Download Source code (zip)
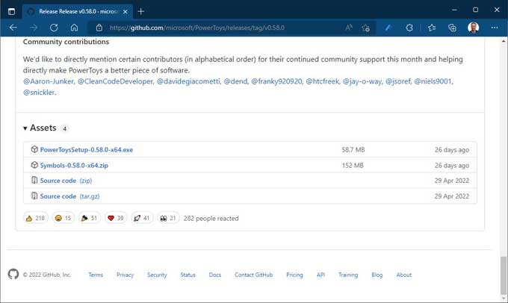Image resolution: width=508 pixels, height=303 pixels. 66,181
